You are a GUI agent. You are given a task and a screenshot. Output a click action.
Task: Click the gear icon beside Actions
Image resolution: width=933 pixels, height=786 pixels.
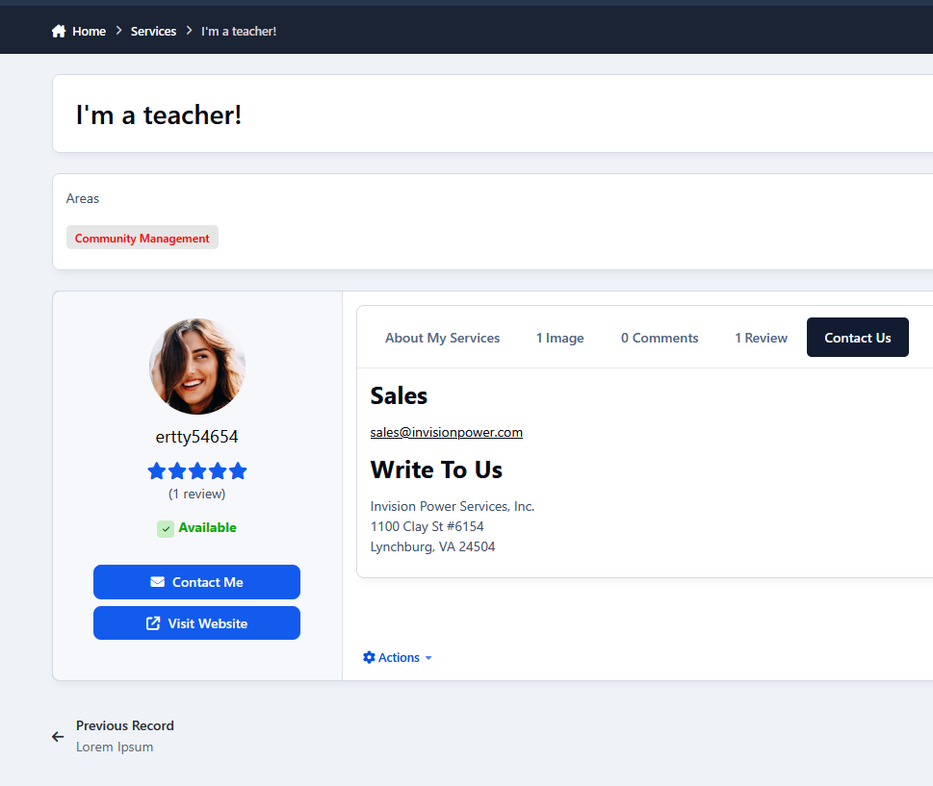pyautogui.click(x=369, y=658)
